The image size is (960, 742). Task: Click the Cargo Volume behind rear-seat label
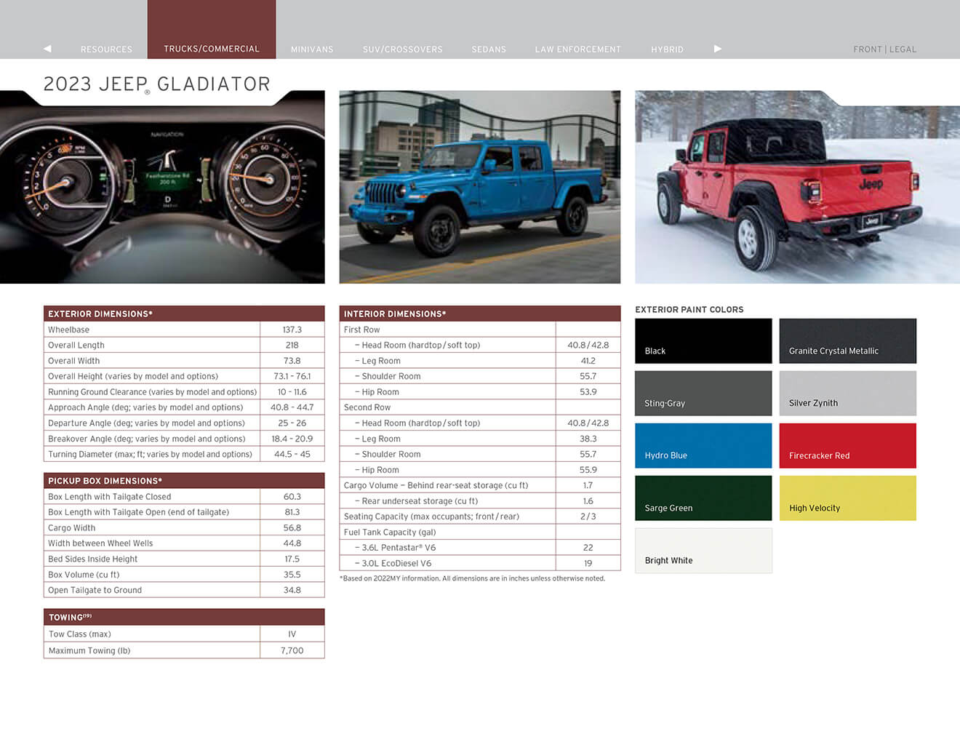[x=436, y=486]
